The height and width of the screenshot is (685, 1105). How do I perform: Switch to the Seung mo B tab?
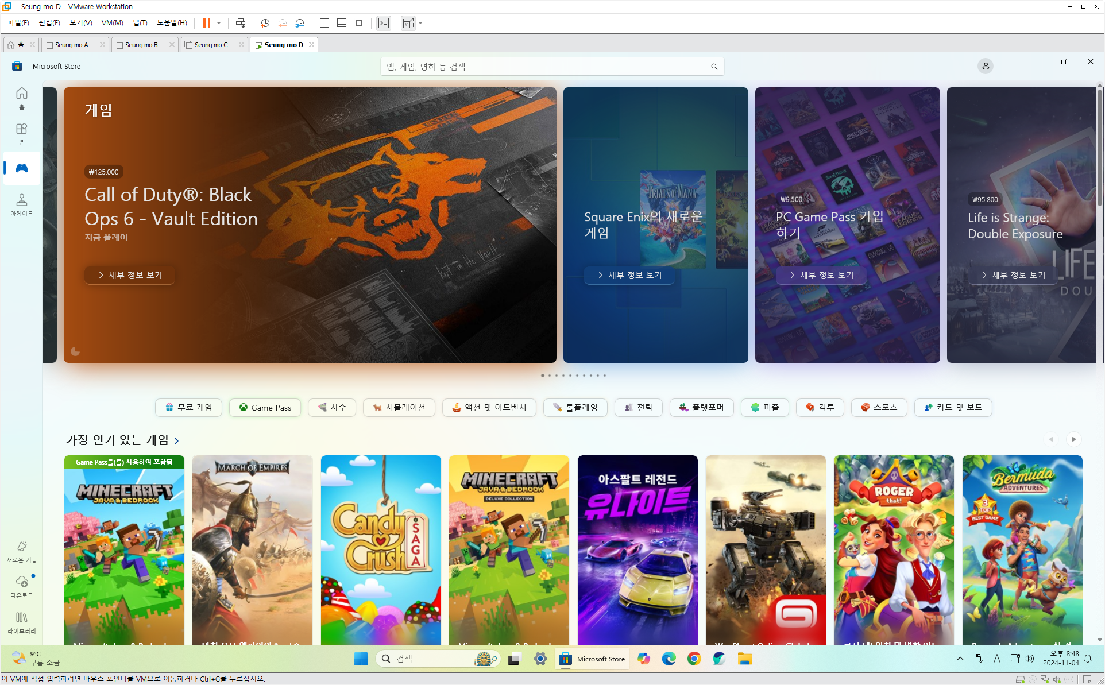141,45
